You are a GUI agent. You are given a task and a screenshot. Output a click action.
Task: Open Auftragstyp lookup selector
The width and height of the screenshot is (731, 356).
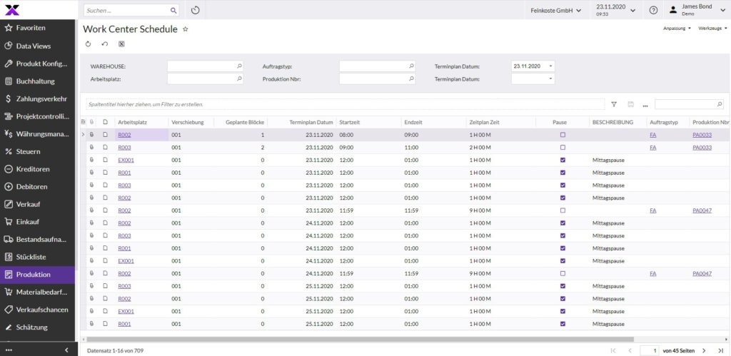[411, 66]
